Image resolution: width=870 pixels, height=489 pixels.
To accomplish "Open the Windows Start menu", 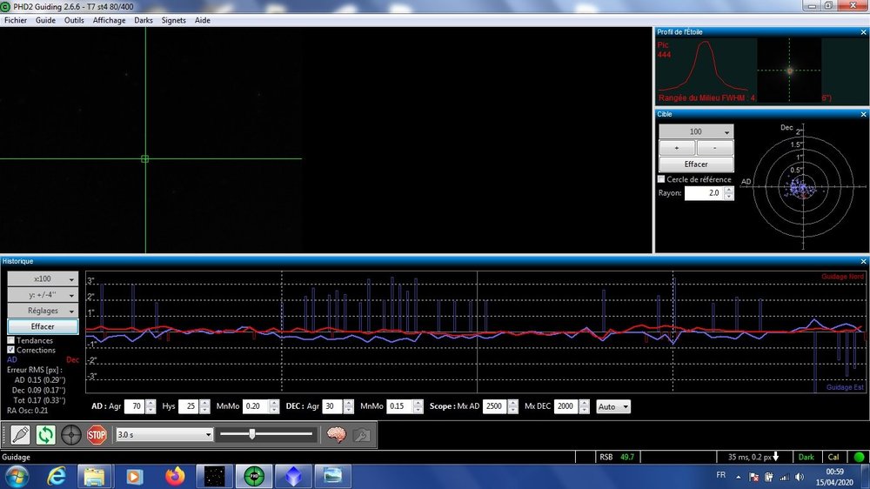I will tap(17, 477).
